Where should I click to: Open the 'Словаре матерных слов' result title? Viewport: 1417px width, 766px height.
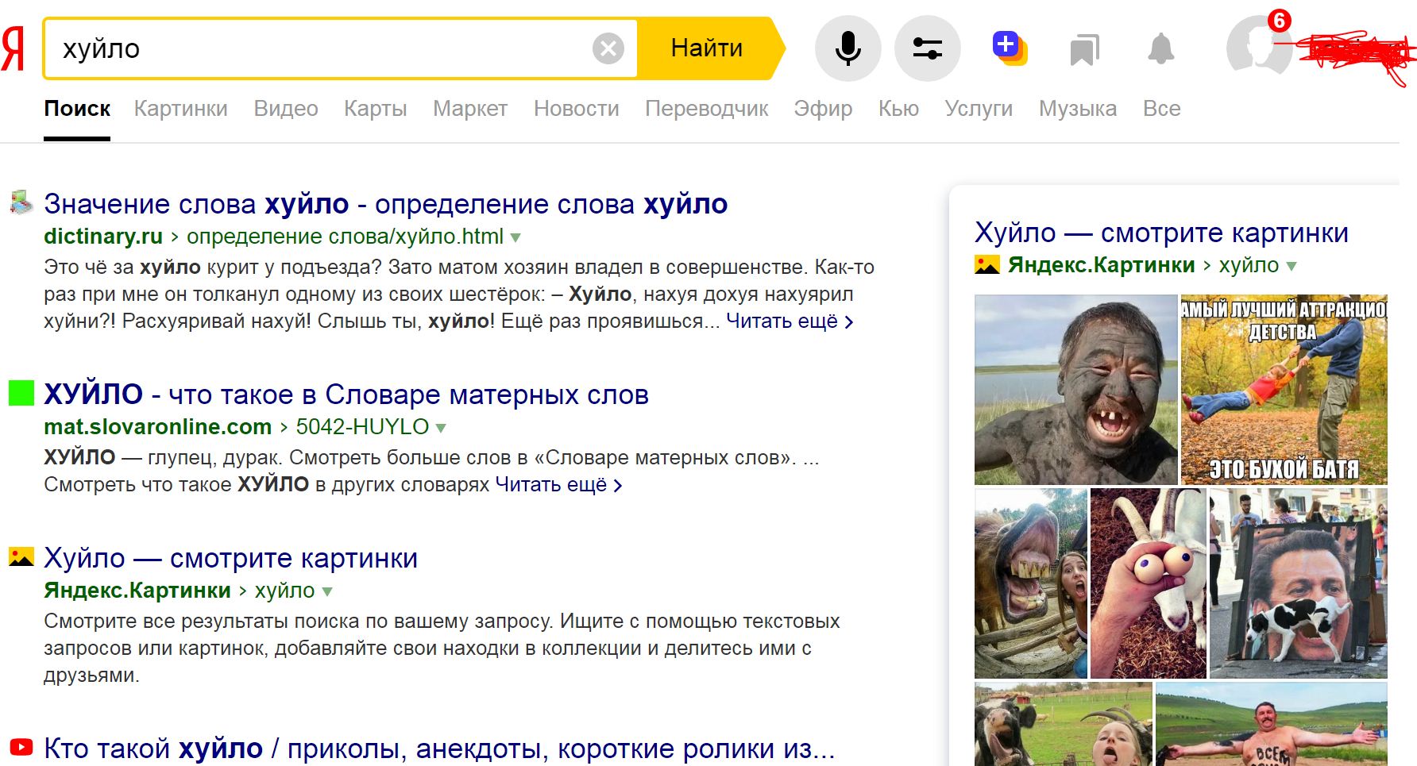pos(346,395)
